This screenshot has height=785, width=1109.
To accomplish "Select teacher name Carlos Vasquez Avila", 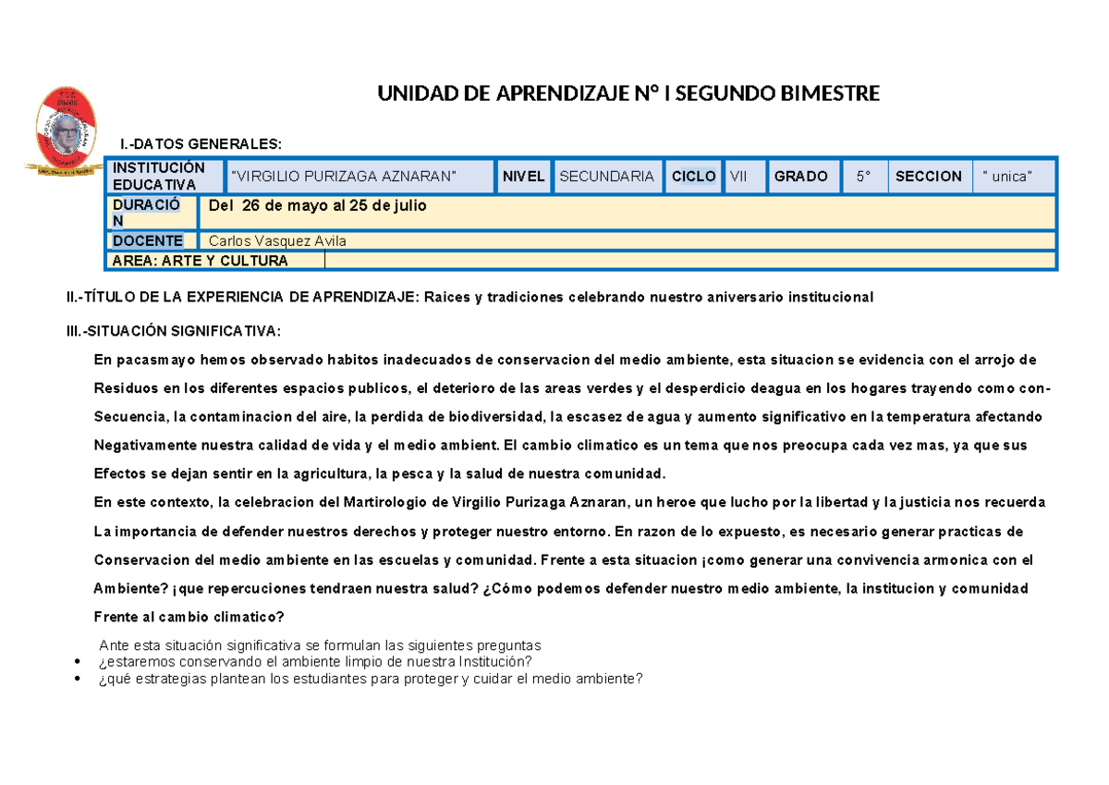I will point(278,241).
